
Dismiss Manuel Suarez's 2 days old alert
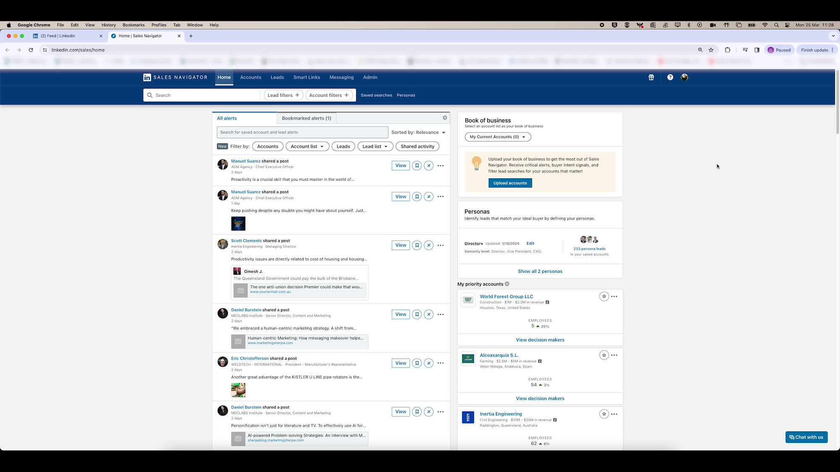(x=428, y=166)
